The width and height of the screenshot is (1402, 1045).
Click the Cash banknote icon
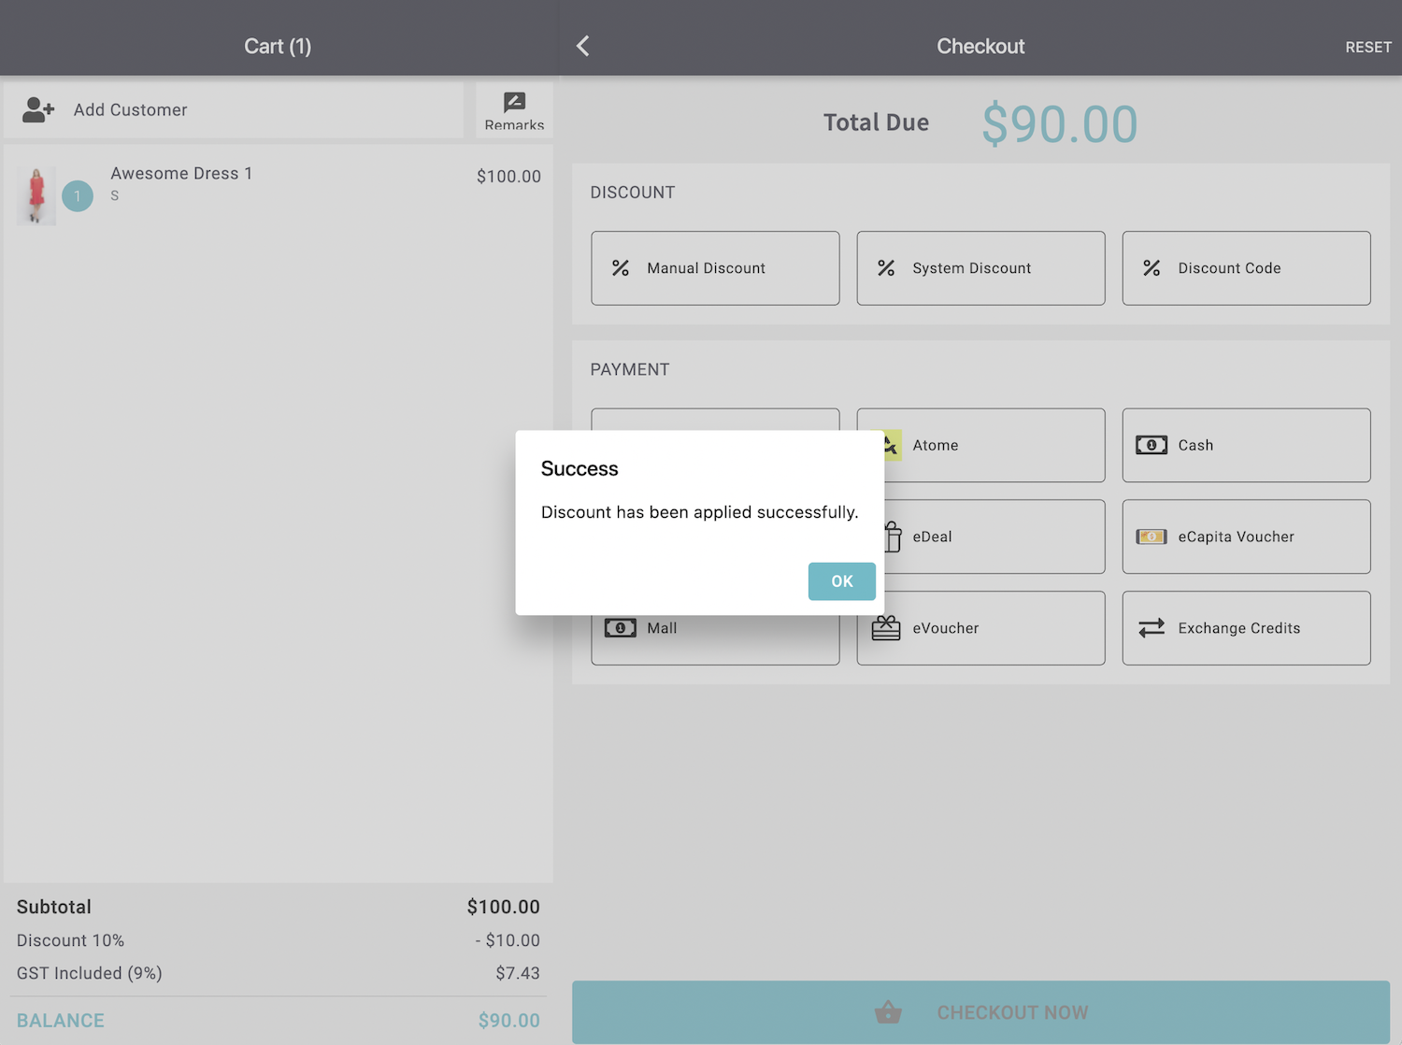click(1151, 445)
